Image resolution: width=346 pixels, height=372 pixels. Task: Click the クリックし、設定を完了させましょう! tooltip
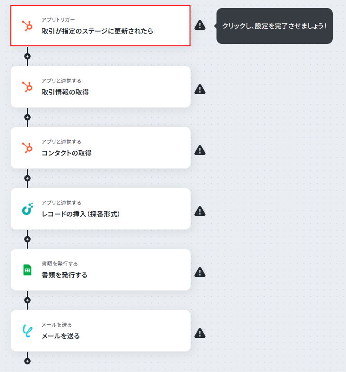[274, 26]
